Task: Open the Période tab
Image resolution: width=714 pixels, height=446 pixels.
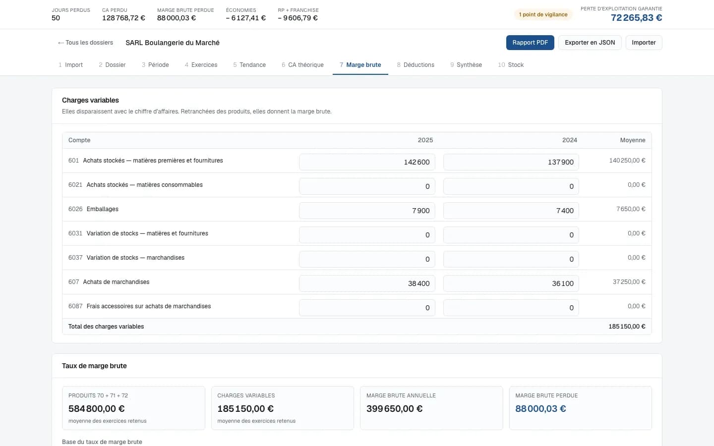Action: point(155,65)
